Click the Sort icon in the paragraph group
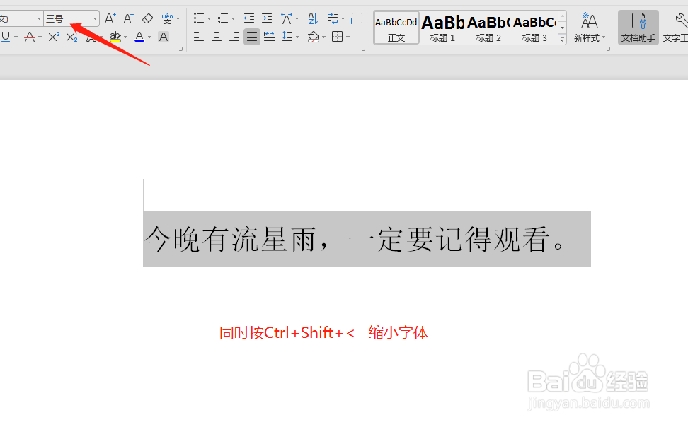The height and width of the screenshot is (427, 688). (x=311, y=18)
